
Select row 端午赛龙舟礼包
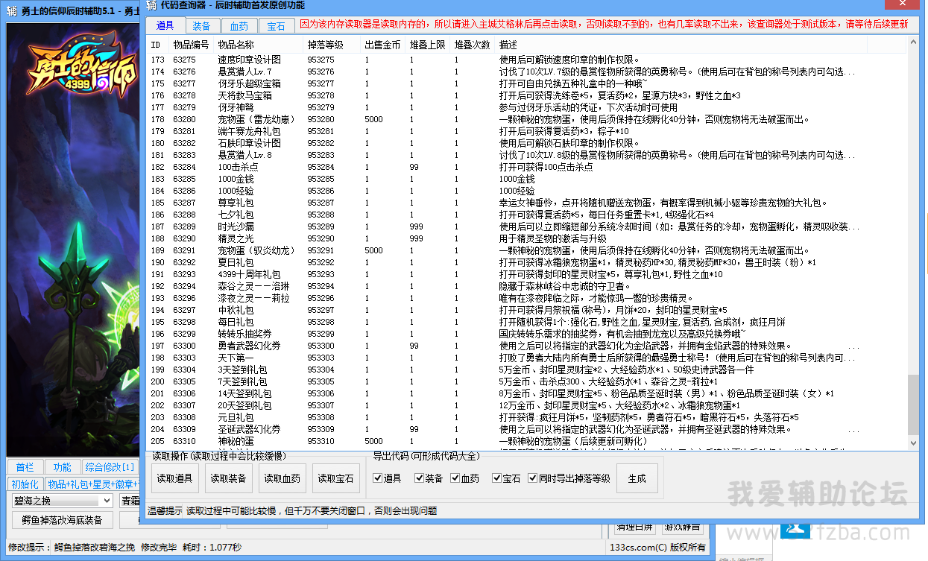[526, 131]
